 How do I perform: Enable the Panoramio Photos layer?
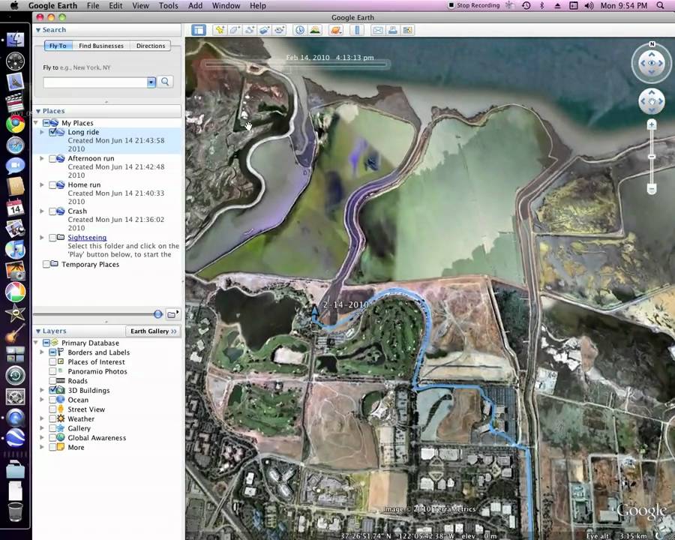pyautogui.click(x=52, y=372)
